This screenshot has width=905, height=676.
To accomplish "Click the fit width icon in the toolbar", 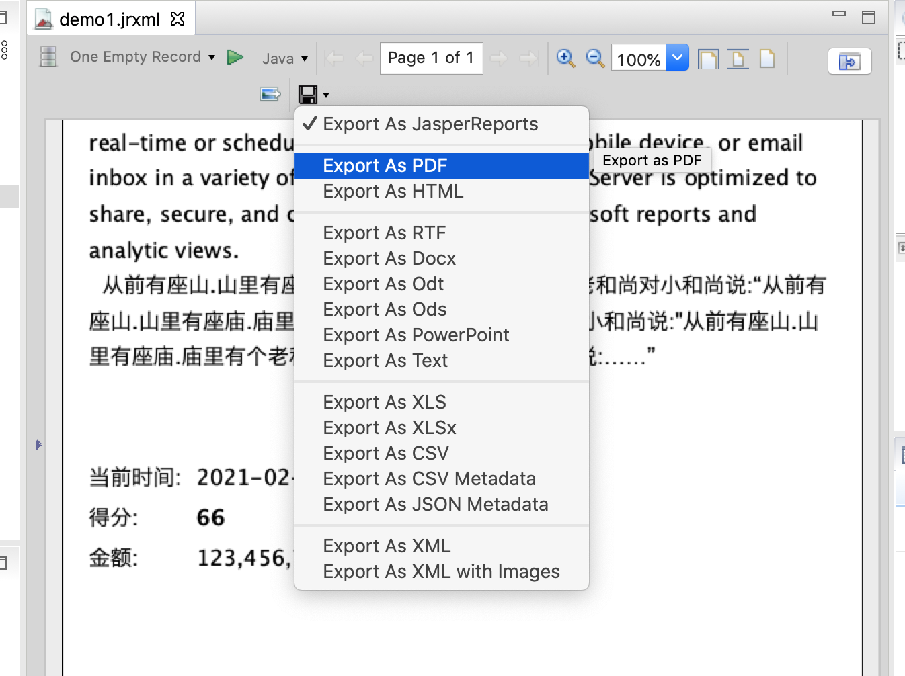I will [x=738, y=59].
